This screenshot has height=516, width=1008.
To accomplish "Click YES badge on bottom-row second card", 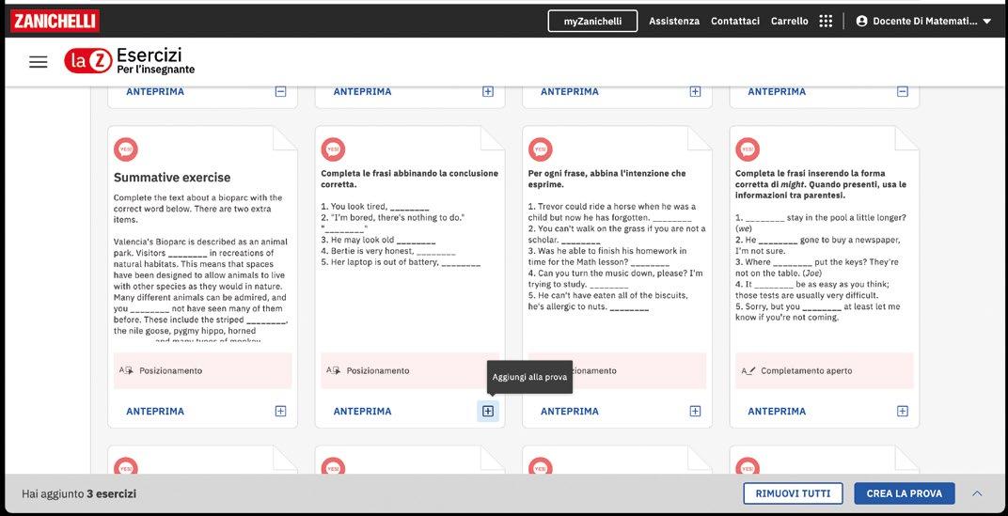I will (x=333, y=466).
